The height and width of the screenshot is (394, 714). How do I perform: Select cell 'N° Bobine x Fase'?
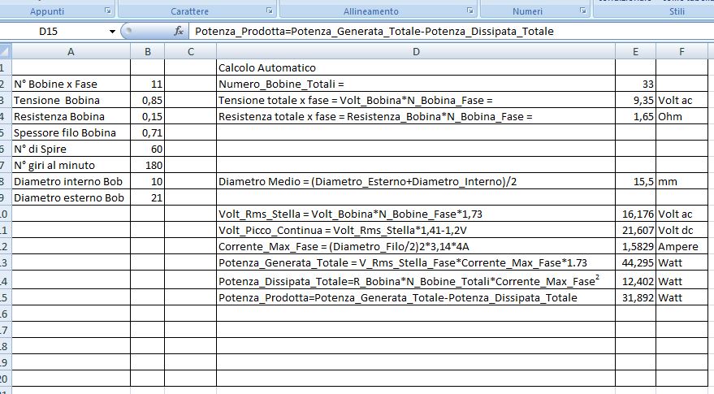71,84
